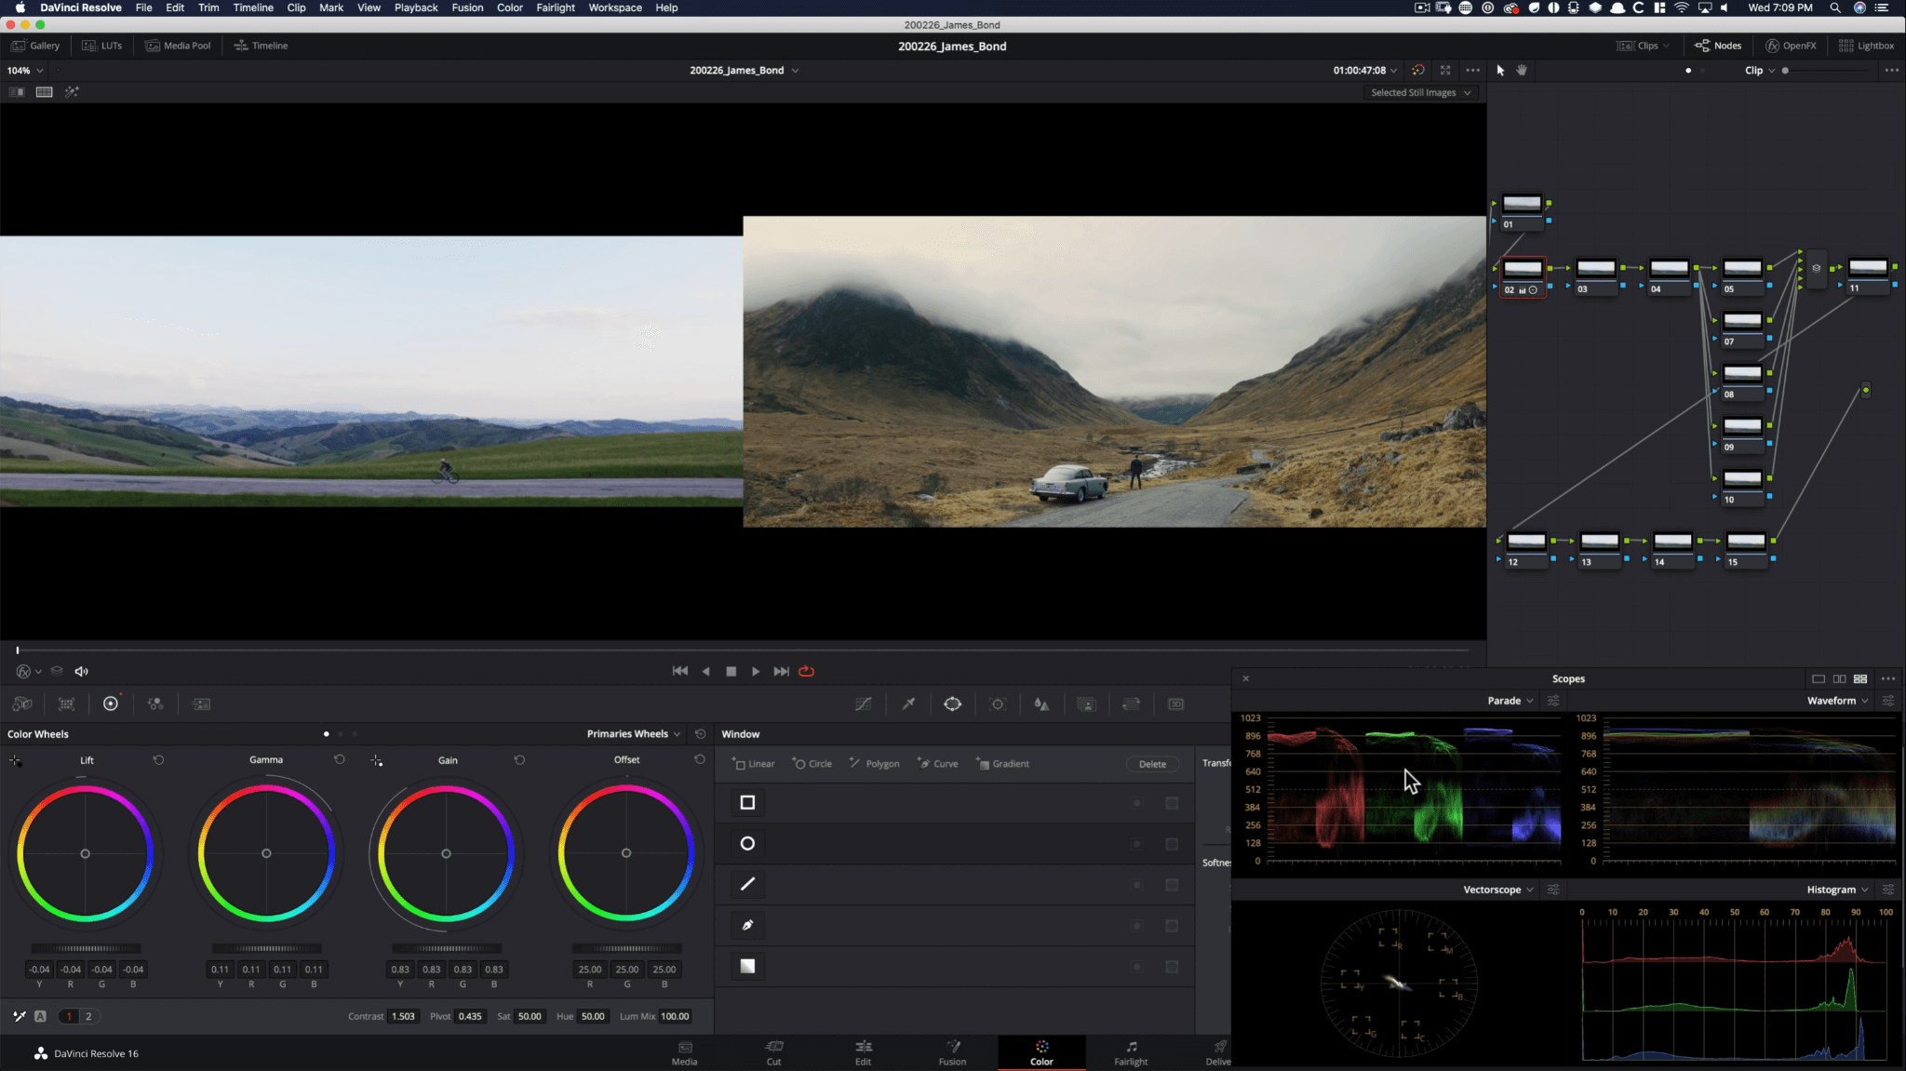Pick white point with Gain crosshair

(x=376, y=761)
